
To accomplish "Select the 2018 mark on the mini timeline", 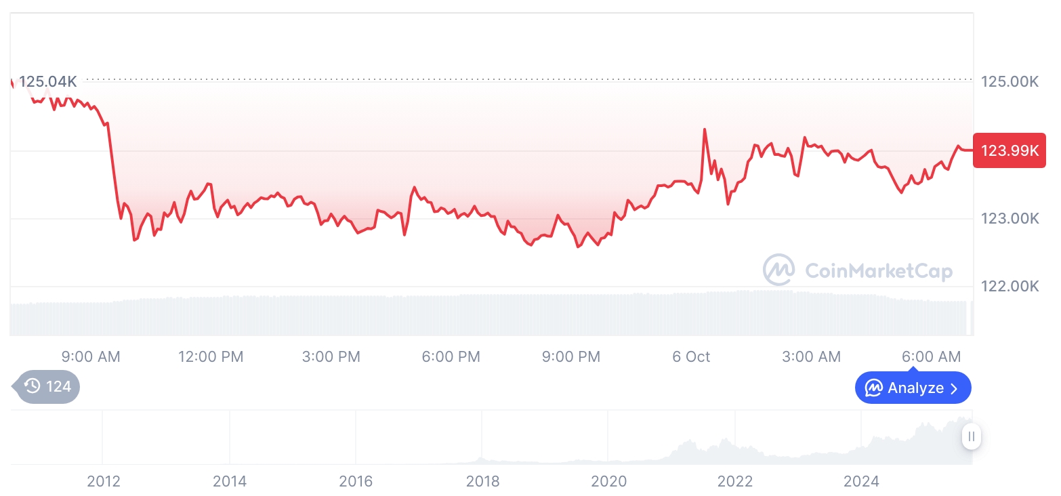I will [x=482, y=482].
